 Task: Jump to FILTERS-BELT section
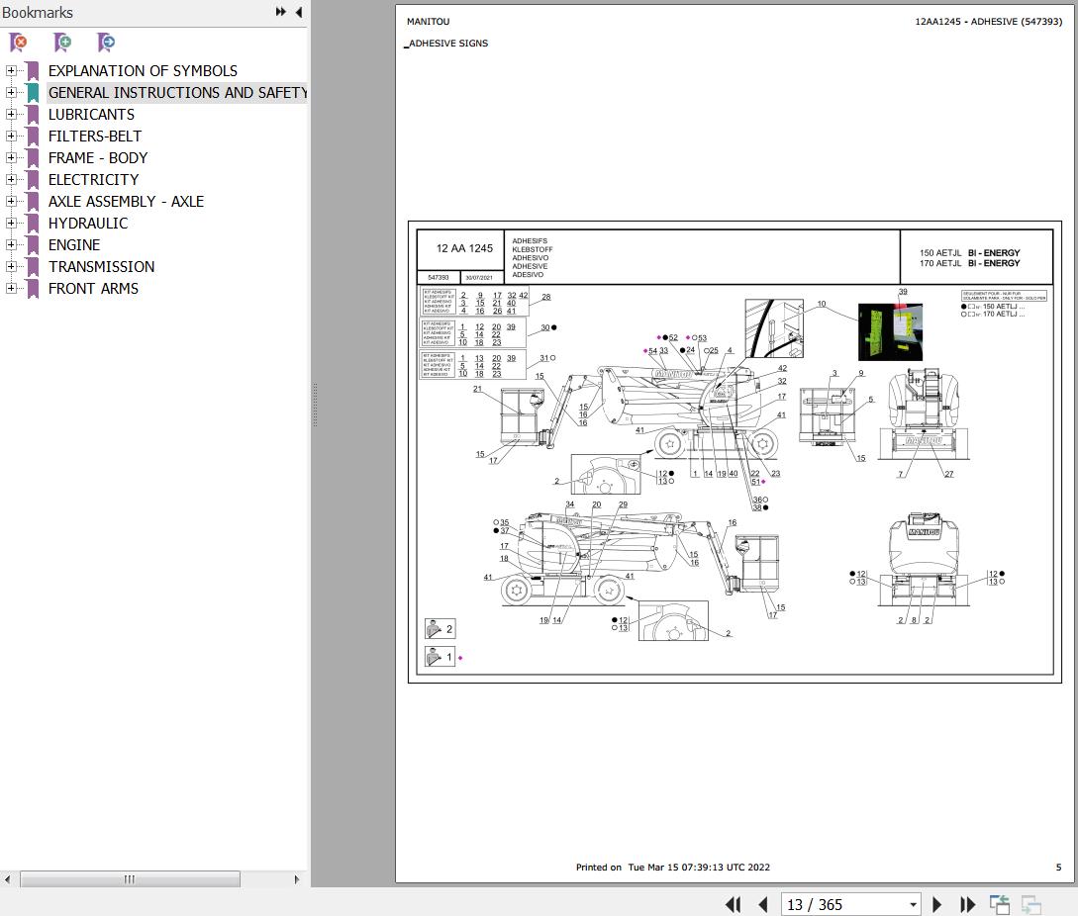pos(95,137)
